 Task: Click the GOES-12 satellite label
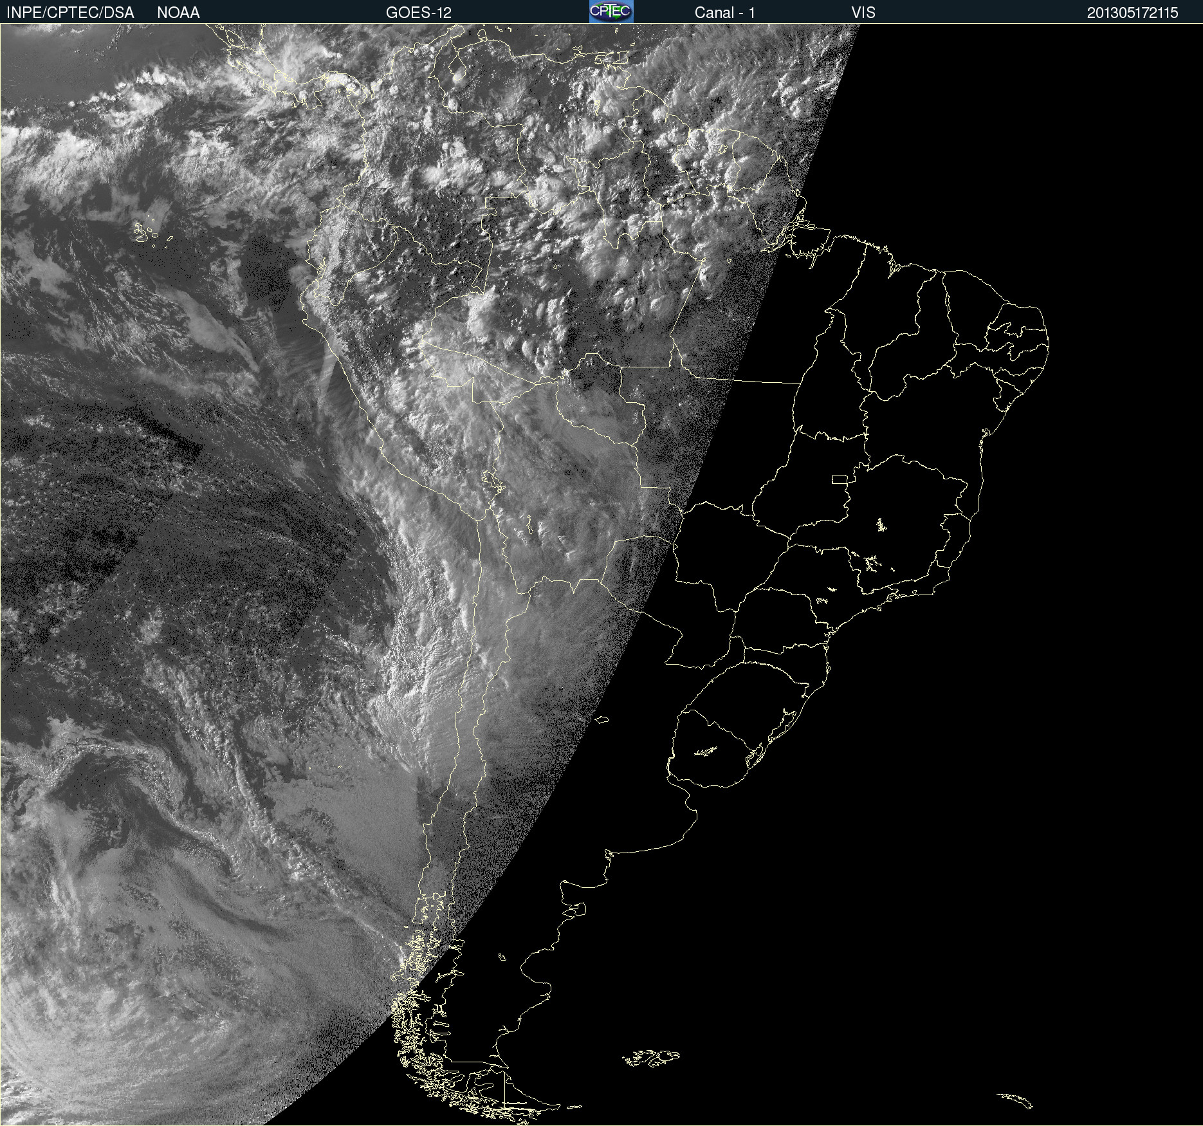click(419, 13)
